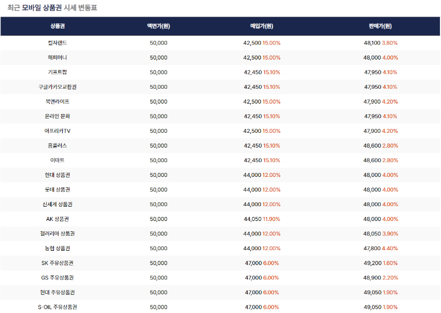Click 해피머니 face value 50,000
Viewport: 441px width, 313px height.
click(x=158, y=58)
